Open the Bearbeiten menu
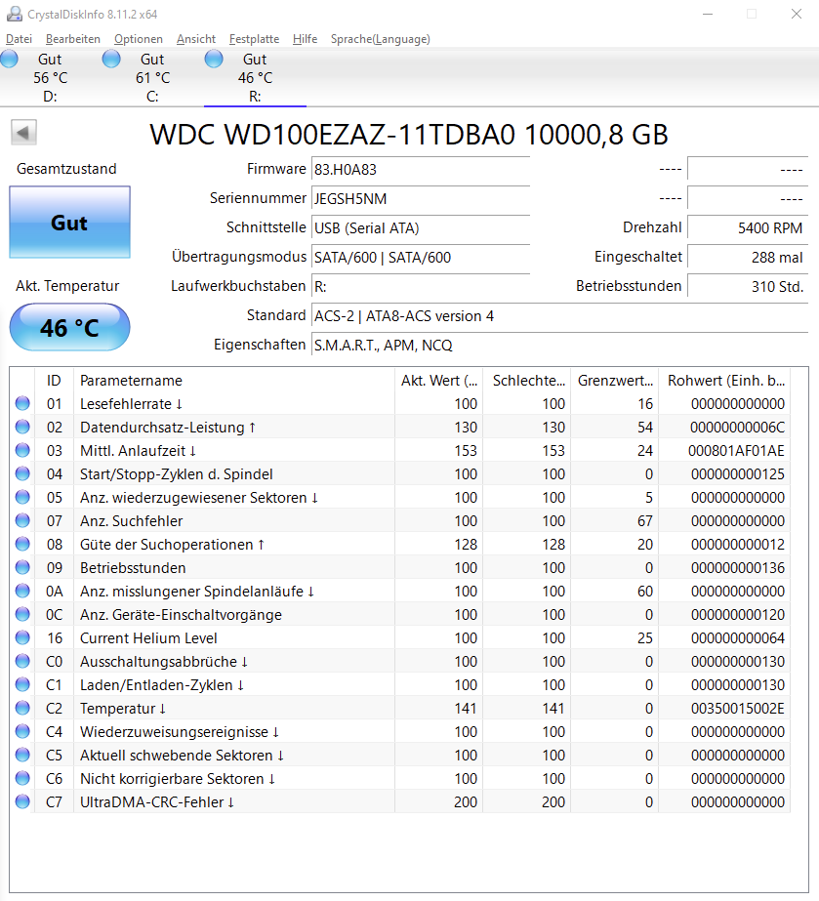Viewport: 819px width, 901px height. (73, 38)
